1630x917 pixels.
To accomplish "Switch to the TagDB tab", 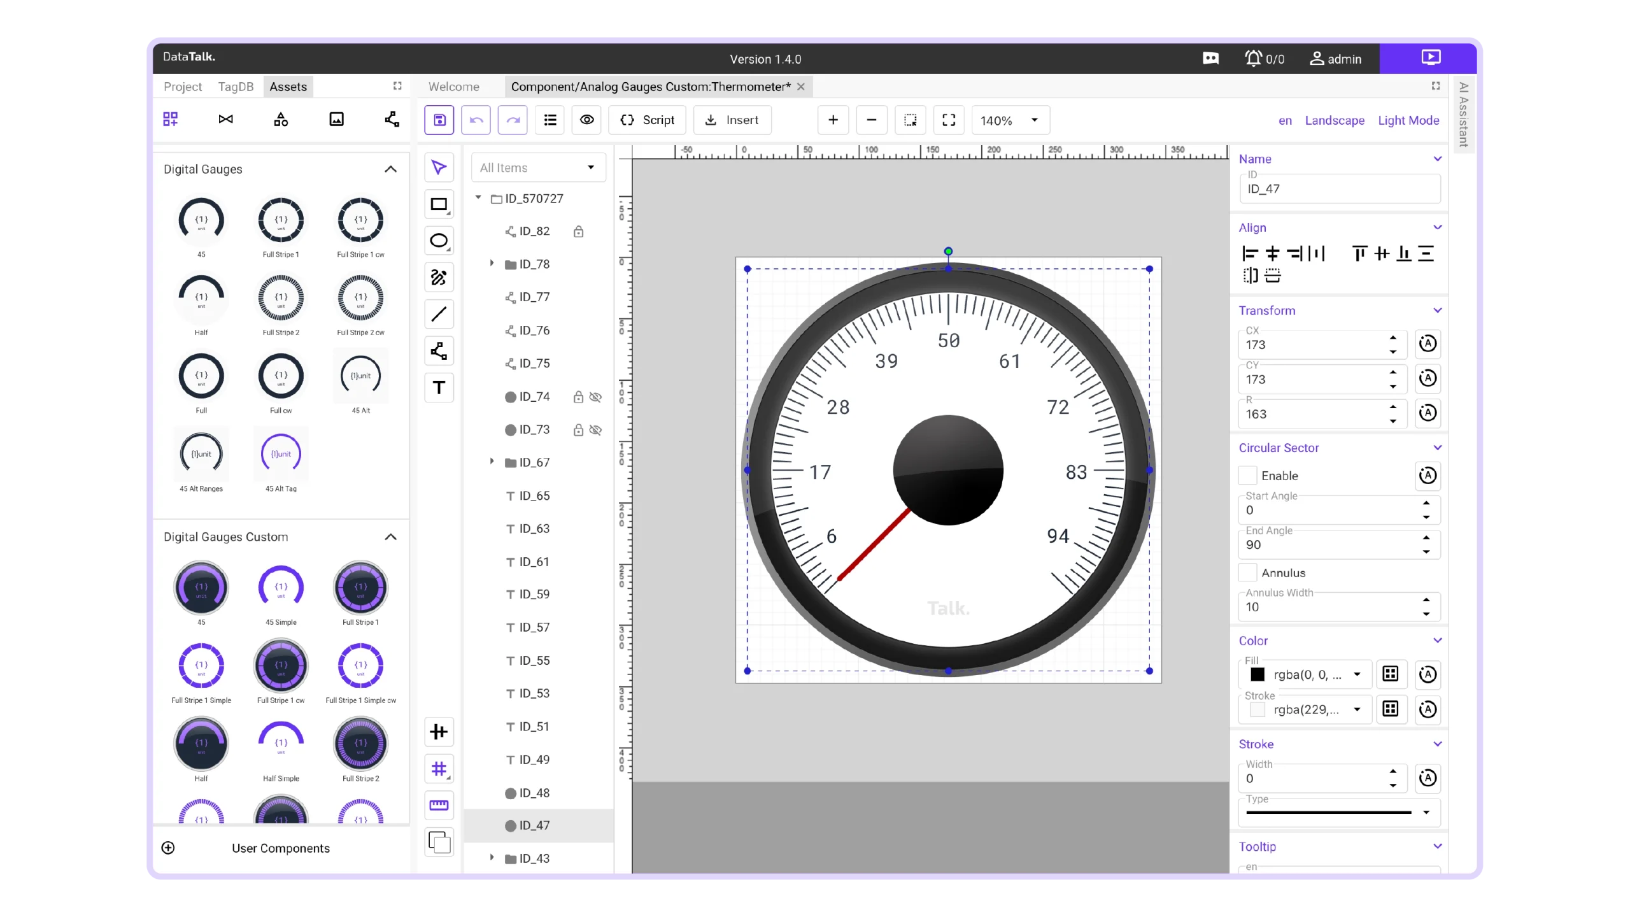I will 236,87.
